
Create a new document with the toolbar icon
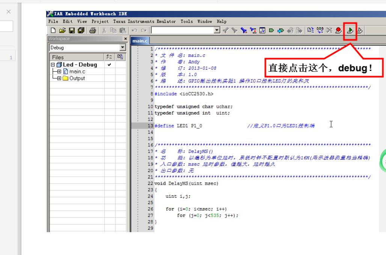click(x=53, y=30)
